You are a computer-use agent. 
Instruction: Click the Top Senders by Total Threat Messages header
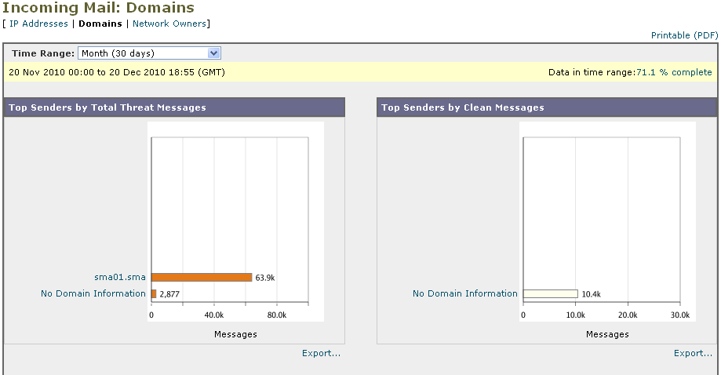click(174, 107)
